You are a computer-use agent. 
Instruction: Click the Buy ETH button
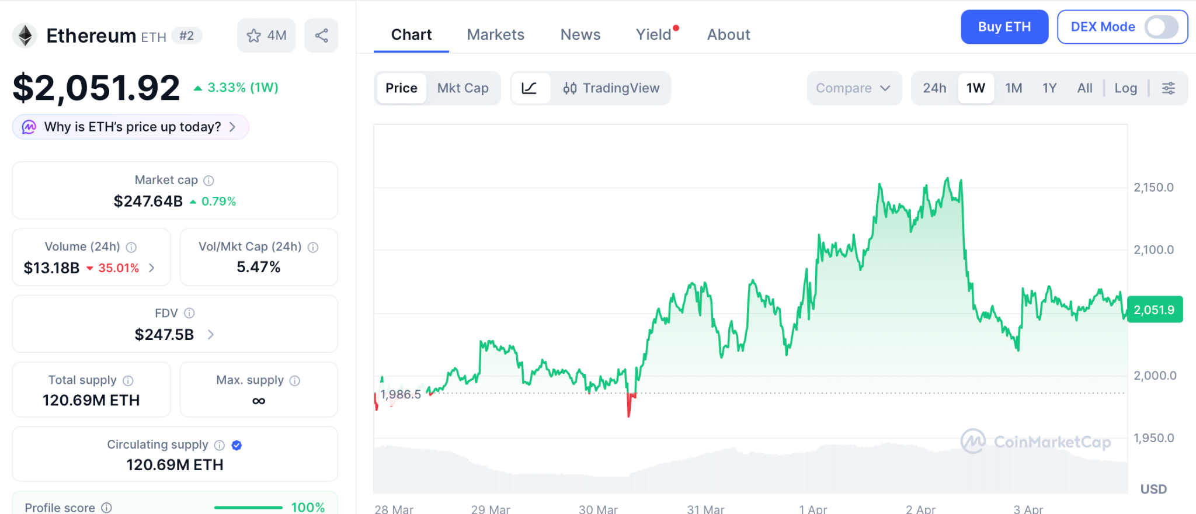[x=1004, y=27]
